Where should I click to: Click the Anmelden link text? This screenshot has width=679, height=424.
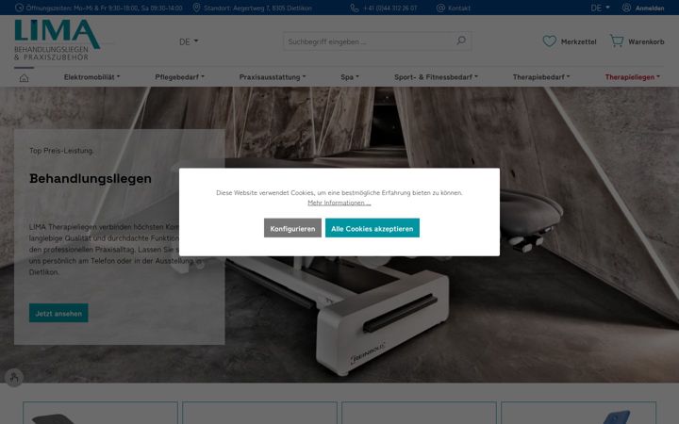point(650,8)
